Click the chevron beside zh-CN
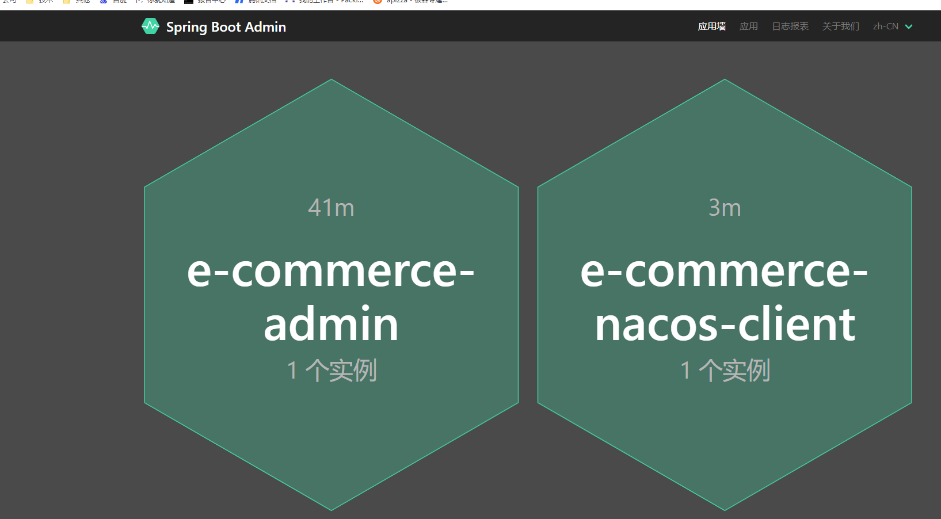This screenshot has width=941, height=519. coord(909,26)
